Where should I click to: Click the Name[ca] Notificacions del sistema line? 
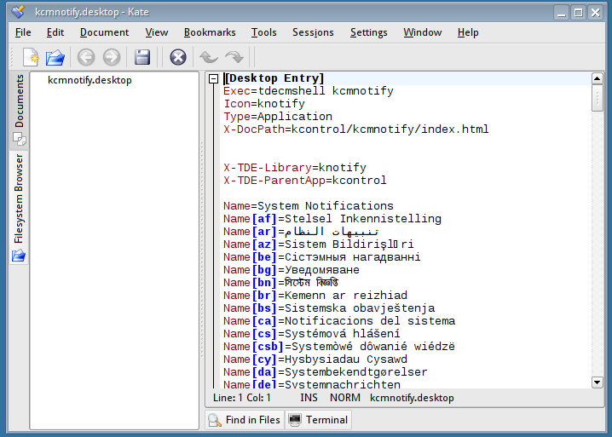(339, 321)
